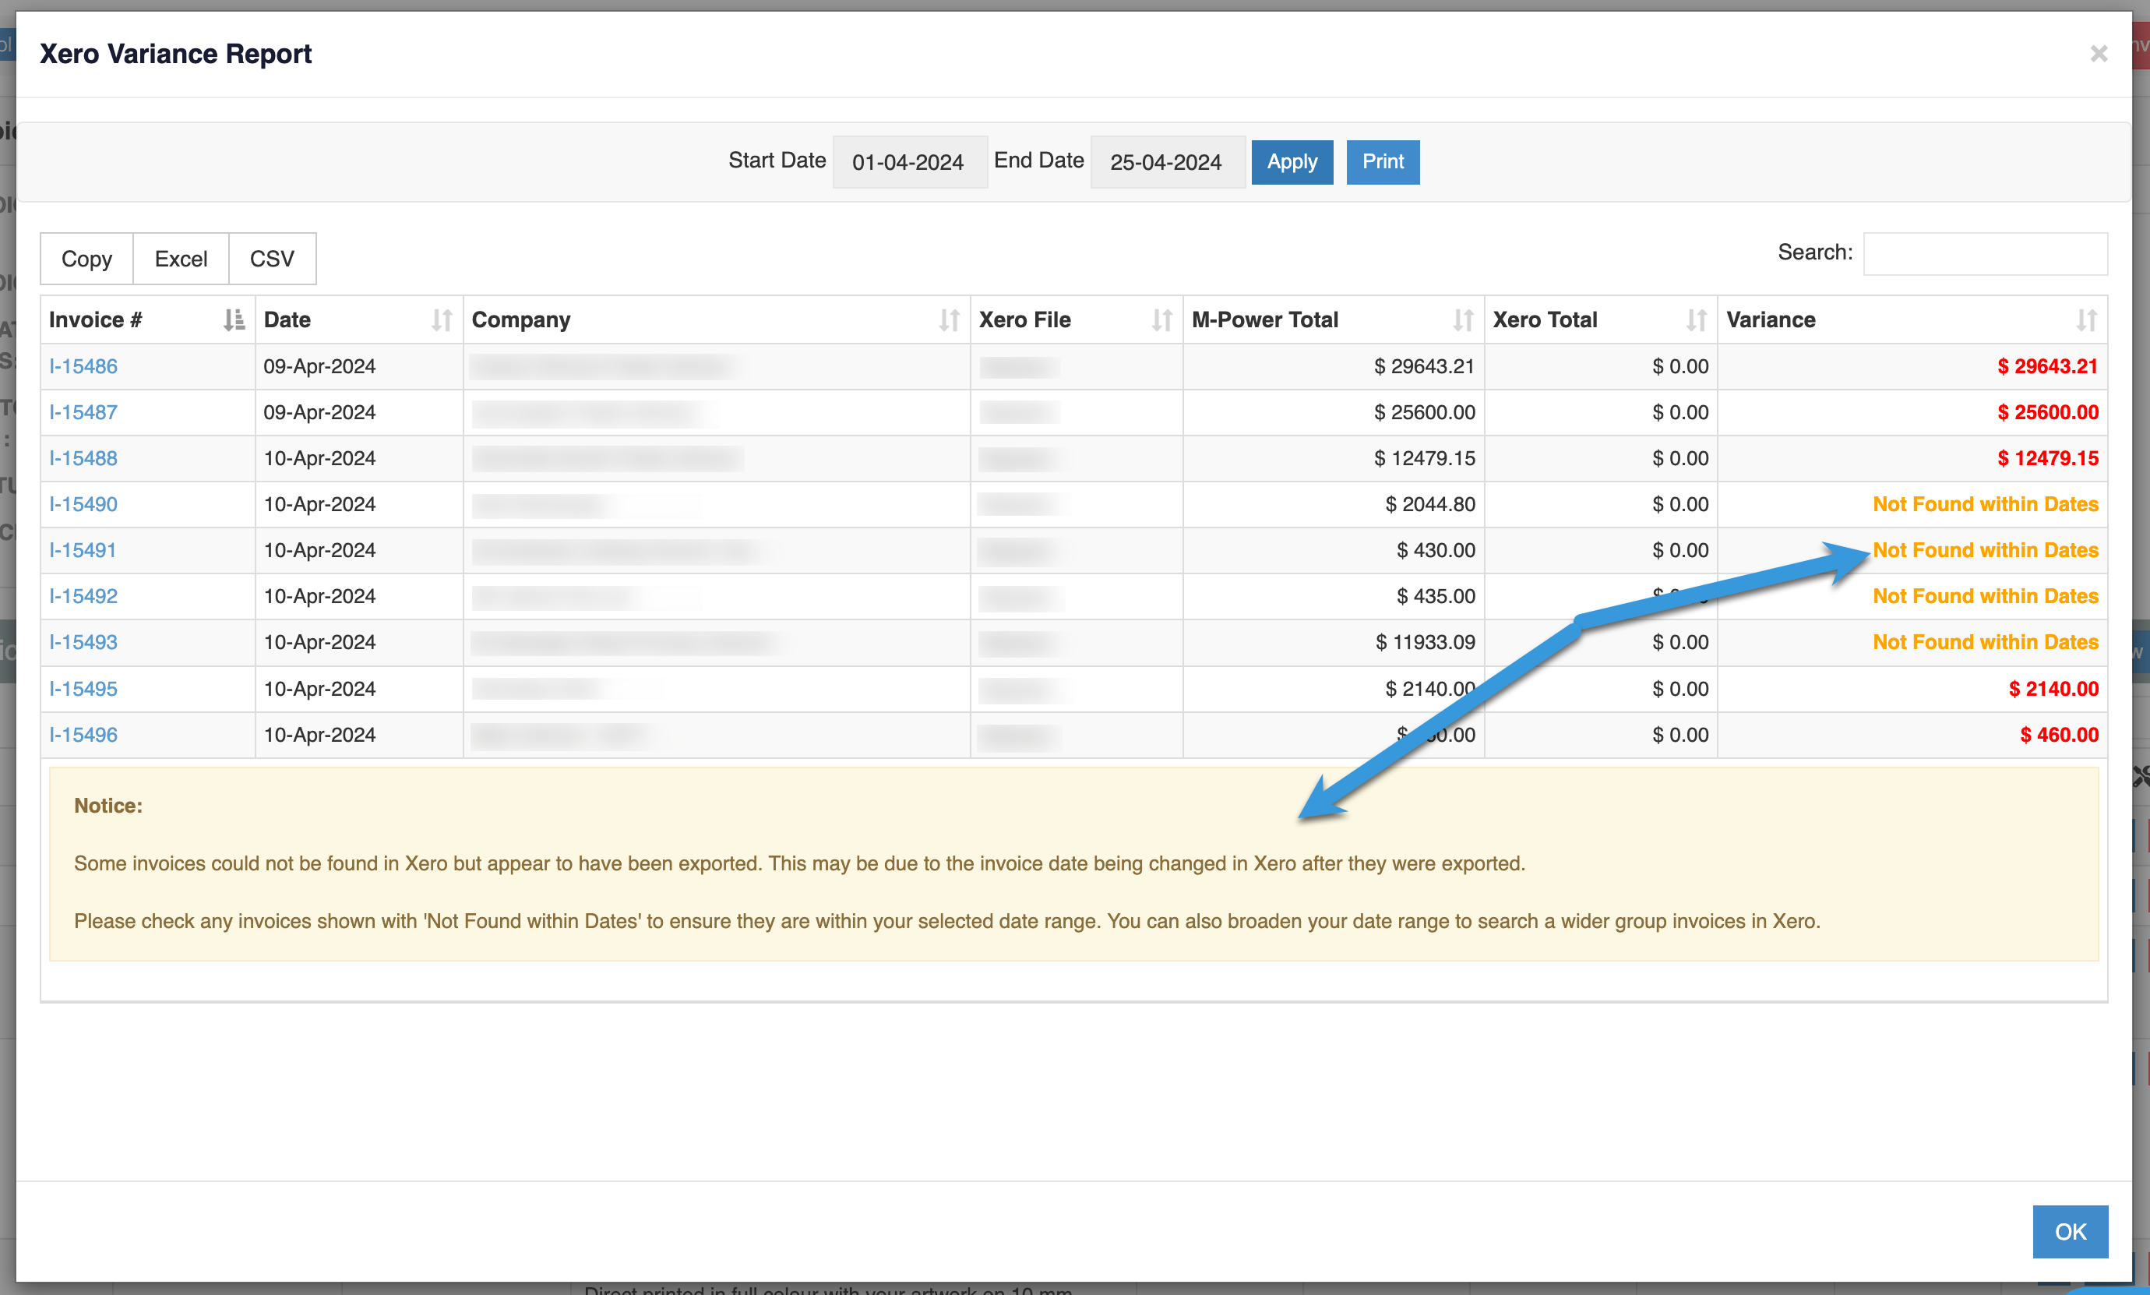Sort table by Company column icon
2150x1295 pixels.
(x=949, y=320)
